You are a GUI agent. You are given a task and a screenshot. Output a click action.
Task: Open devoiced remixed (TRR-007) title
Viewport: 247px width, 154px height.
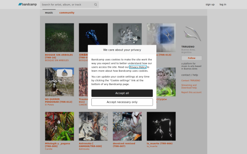[x=124, y=145]
